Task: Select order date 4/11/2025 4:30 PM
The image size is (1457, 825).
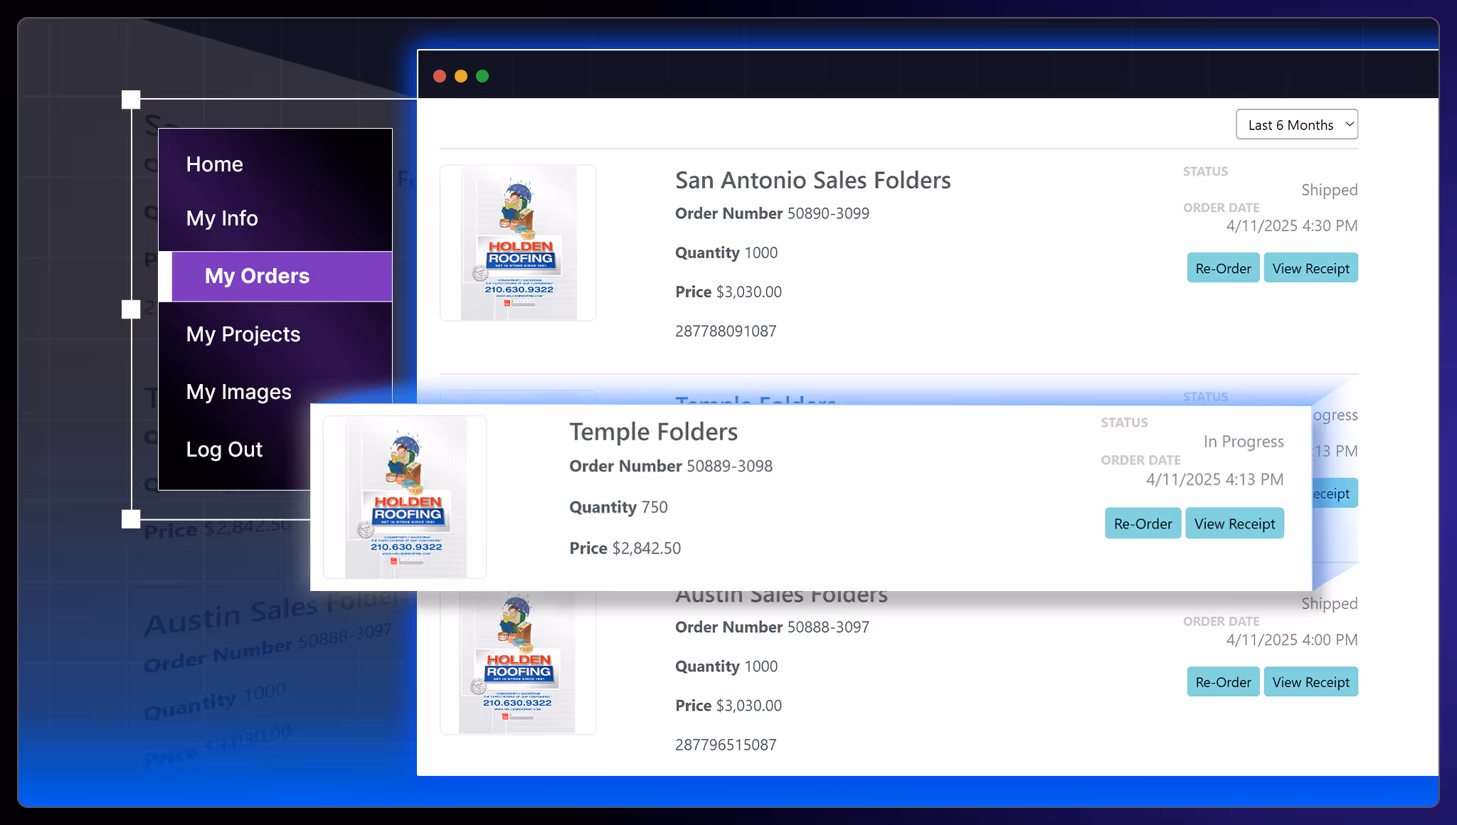Action: pyautogui.click(x=1291, y=226)
